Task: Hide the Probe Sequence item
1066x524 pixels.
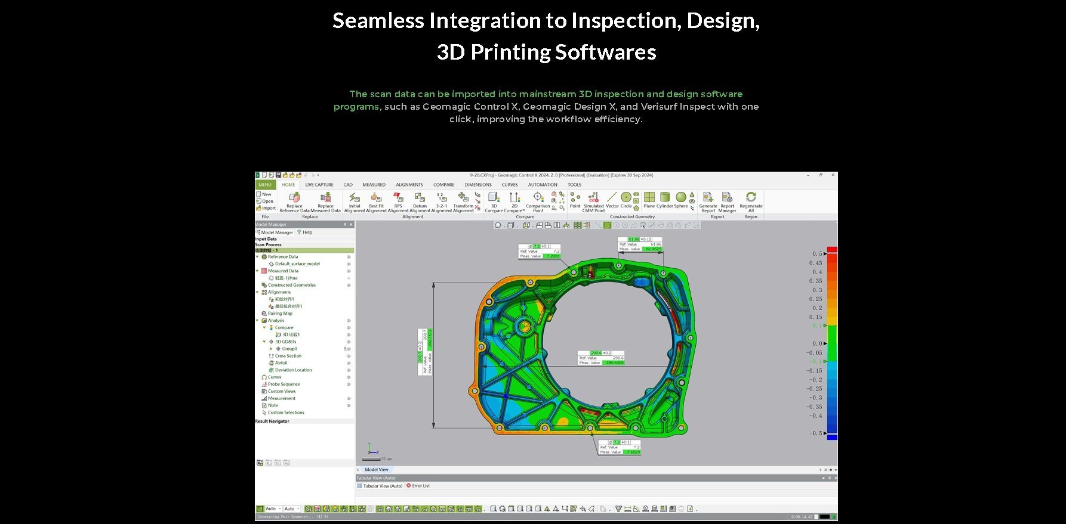Action: coord(349,385)
